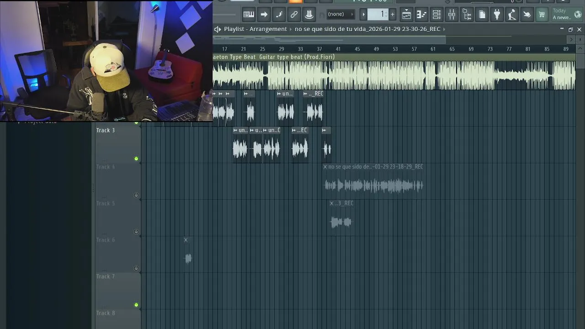Open the Piano roll view icon
Image resolution: width=585 pixels, height=329 pixels.
(421, 15)
